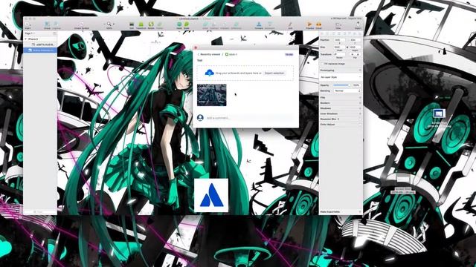Click the Flatten toolbar icon
476x267 pixels.
[160, 24]
